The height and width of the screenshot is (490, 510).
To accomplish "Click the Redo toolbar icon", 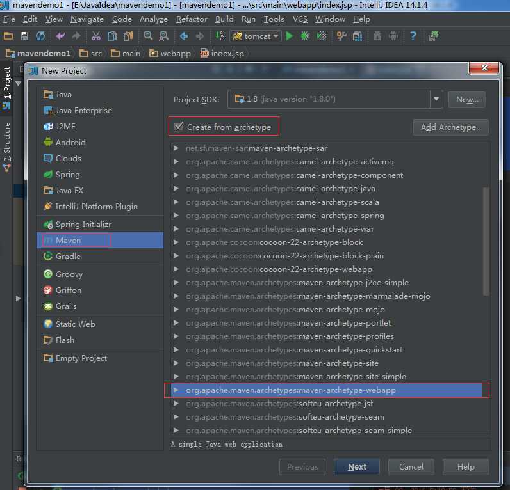I will (76, 36).
